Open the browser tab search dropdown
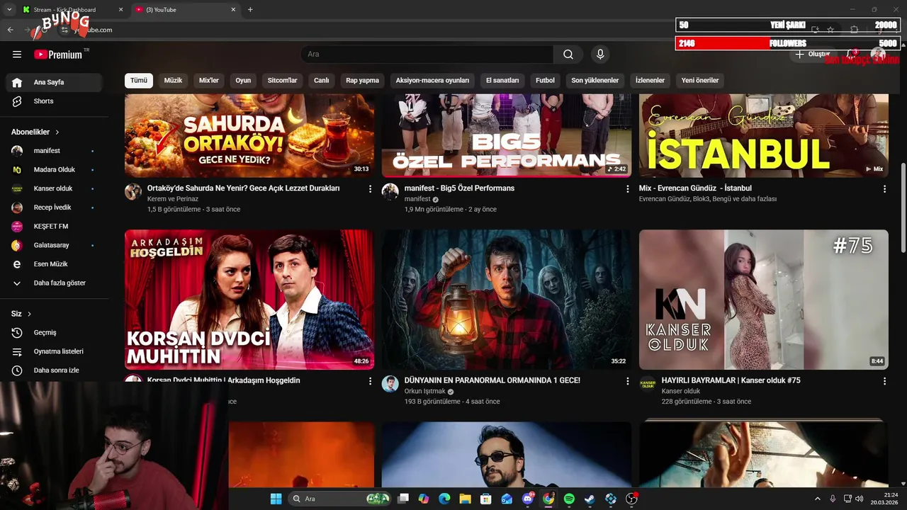 9,9
